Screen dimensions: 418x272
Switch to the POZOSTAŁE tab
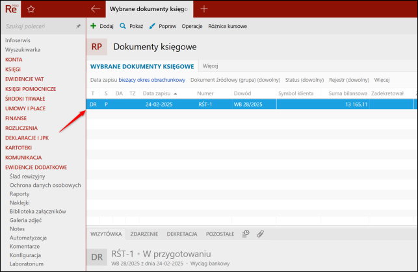click(220, 234)
